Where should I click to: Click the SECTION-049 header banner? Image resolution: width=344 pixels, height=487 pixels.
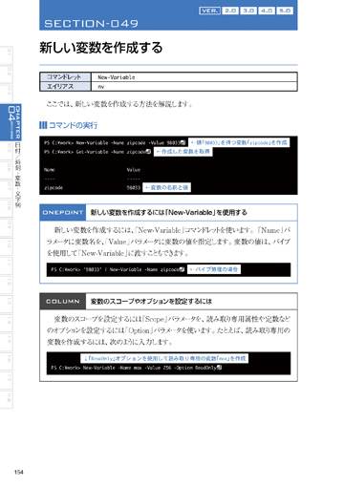coord(168,15)
